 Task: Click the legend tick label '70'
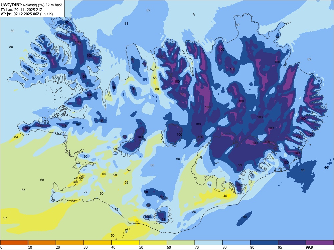(x=197, y=247)
